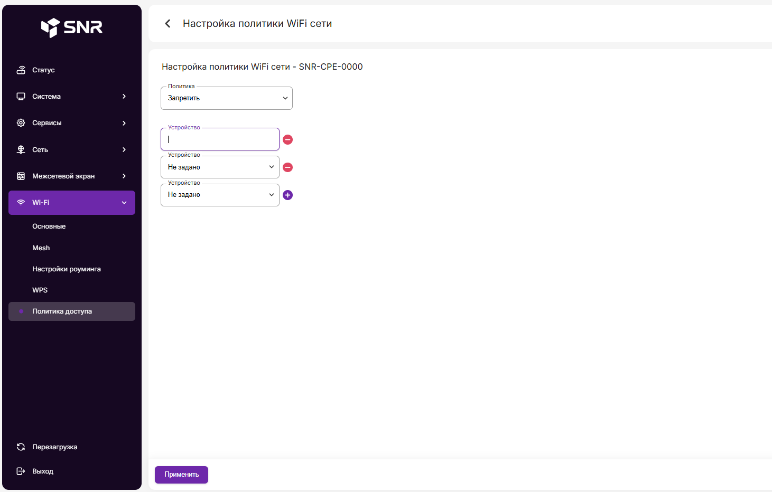This screenshot has width=772, height=492.
Task: Expand the Сервисы menu section
Action: tap(72, 123)
